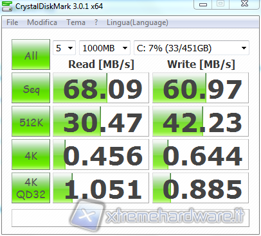This screenshot has width=261, height=236.
Task: Start the 512K benchmark test
Action: pyautogui.click(x=31, y=121)
